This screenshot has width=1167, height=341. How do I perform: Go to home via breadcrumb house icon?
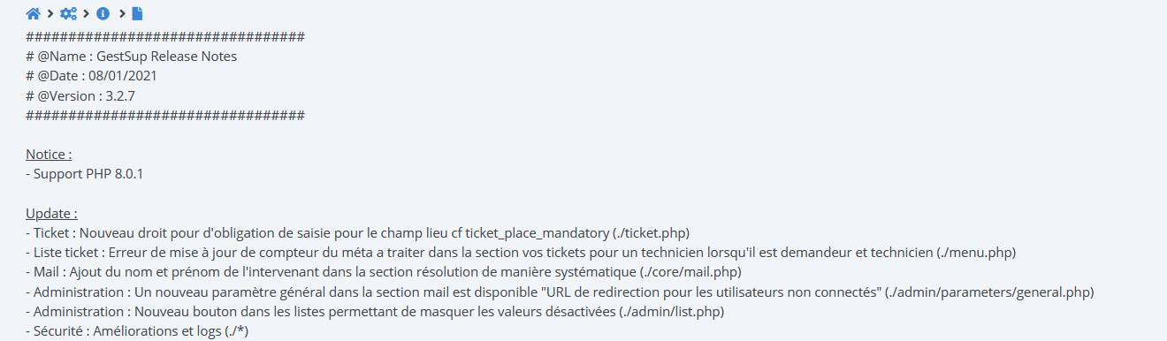pos(33,13)
